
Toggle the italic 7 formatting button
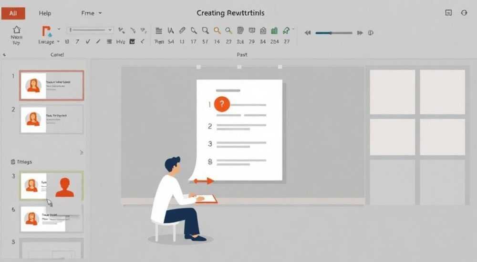point(78,41)
